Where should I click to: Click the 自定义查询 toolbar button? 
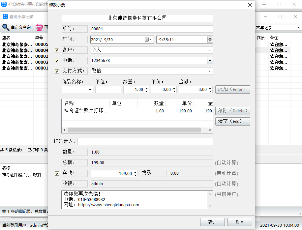pyautogui.click(x=16, y=27)
